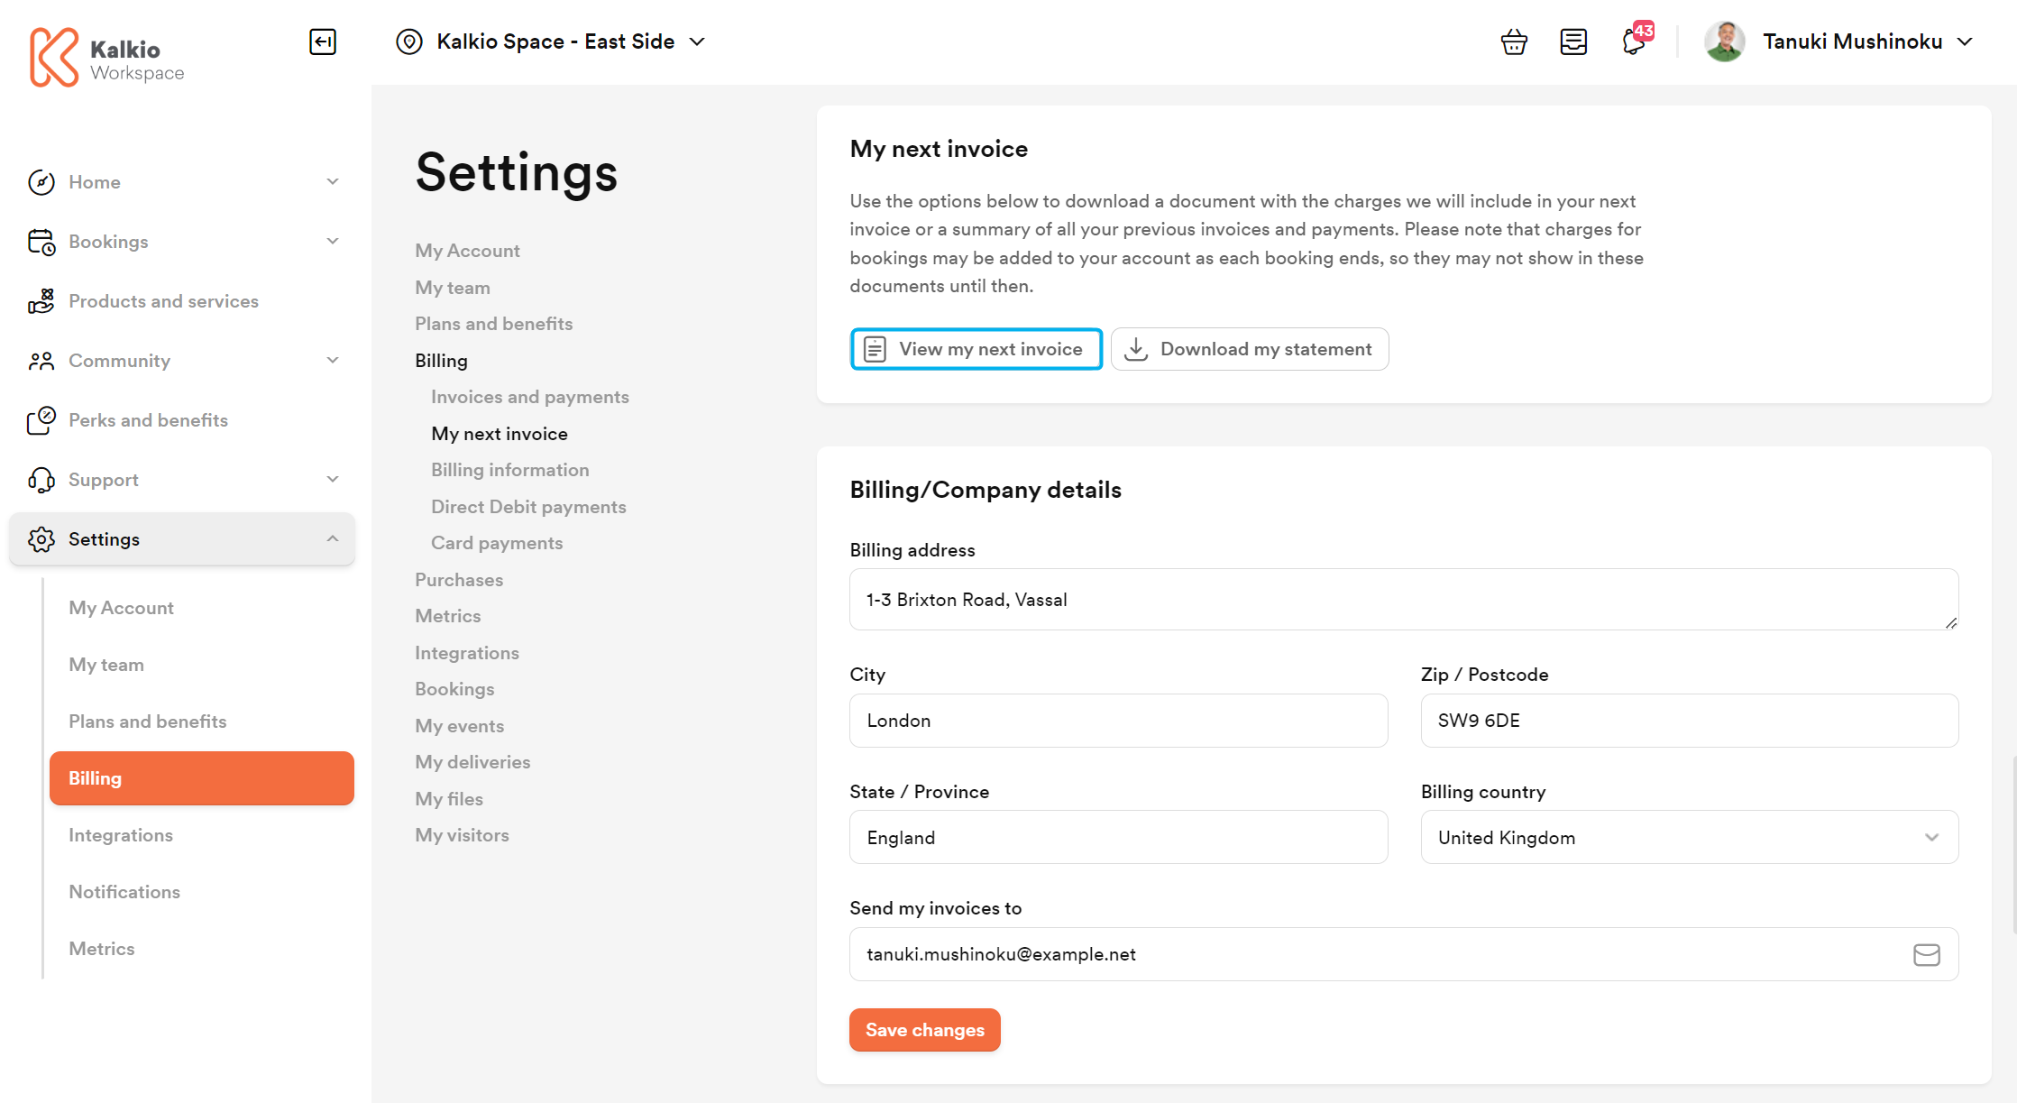
Task: Open the shopping basket icon
Action: coord(1514,41)
